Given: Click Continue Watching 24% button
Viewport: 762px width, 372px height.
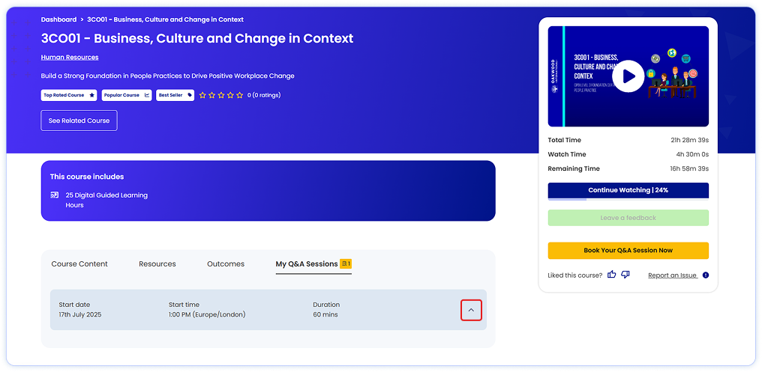Looking at the screenshot, I should tap(628, 190).
